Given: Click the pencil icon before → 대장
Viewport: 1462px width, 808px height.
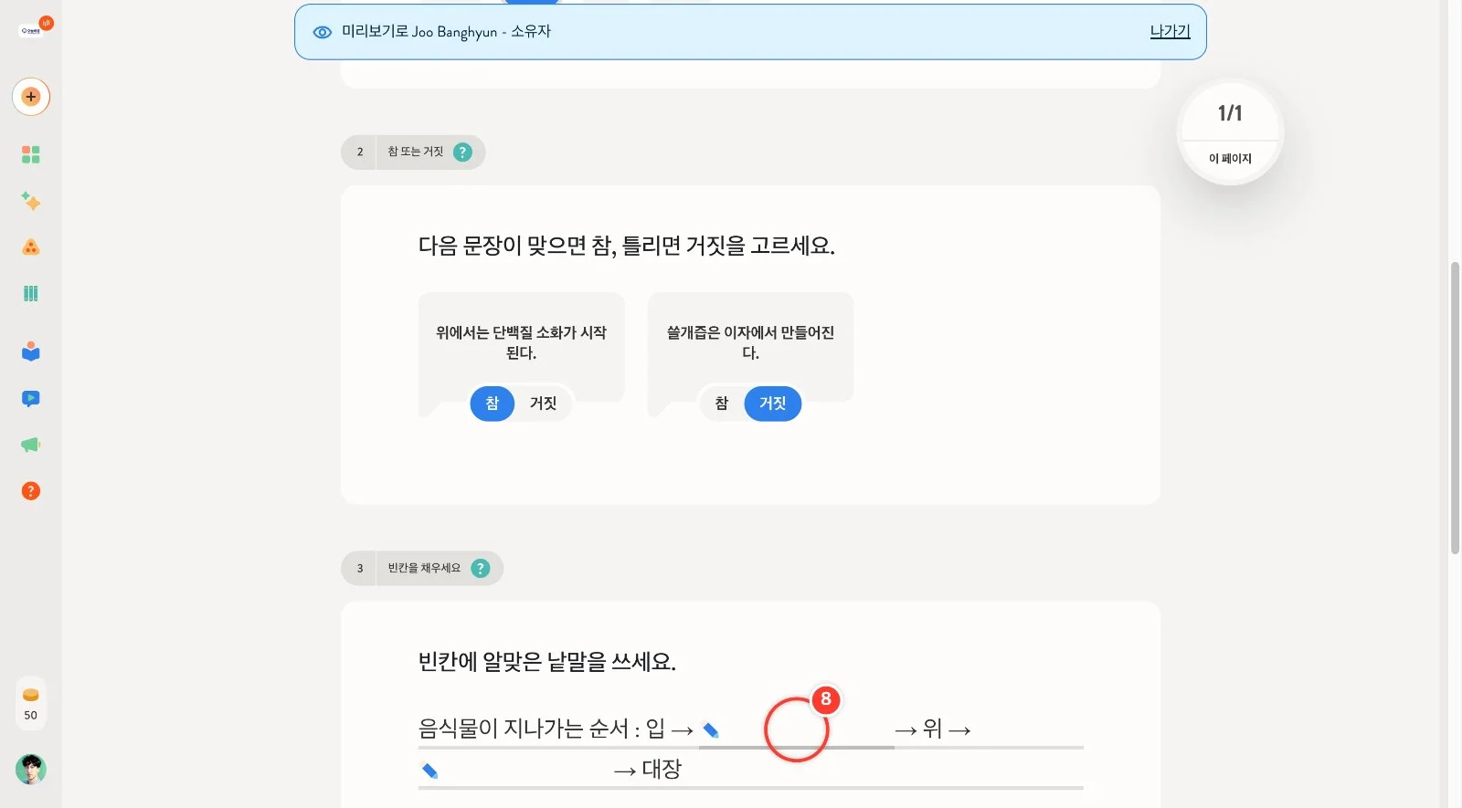Looking at the screenshot, I should tap(429, 771).
